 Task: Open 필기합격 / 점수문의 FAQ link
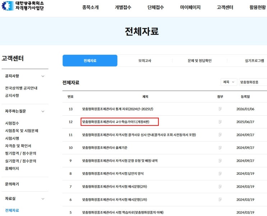click(x=20, y=153)
